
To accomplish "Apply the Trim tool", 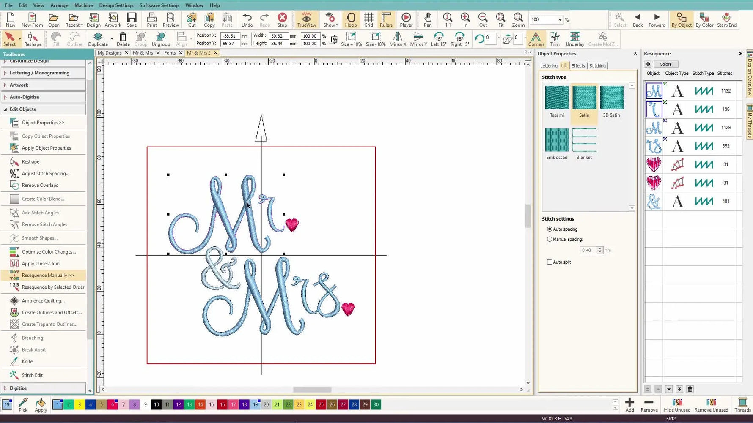I will click(555, 39).
